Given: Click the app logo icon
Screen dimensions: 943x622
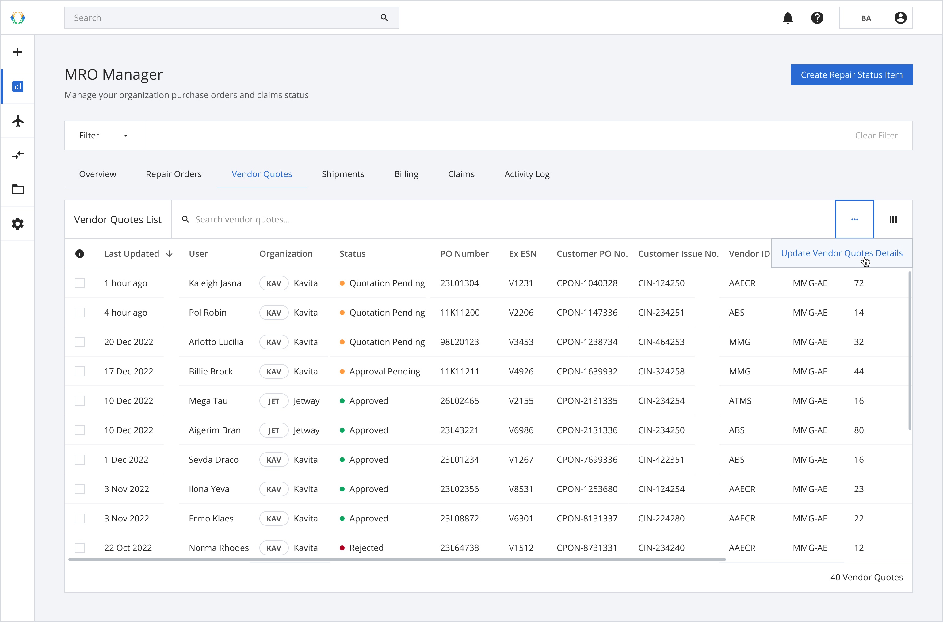Looking at the screenshot, I should 17,18.
